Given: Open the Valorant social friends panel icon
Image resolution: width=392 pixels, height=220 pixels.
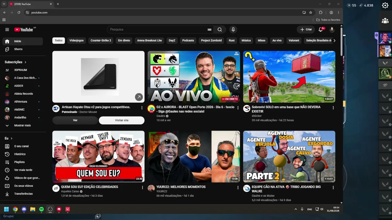Looking at the screenshot, I should tap(385, 21).
